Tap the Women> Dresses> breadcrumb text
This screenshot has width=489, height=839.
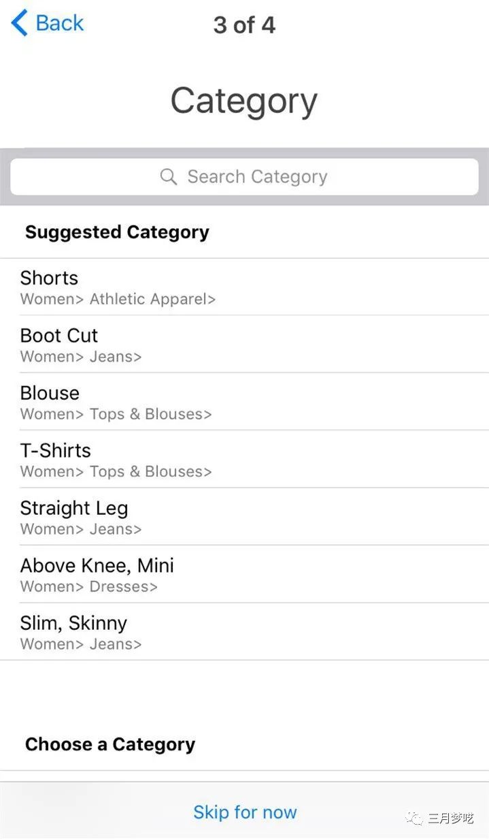[x=88, y=586]
